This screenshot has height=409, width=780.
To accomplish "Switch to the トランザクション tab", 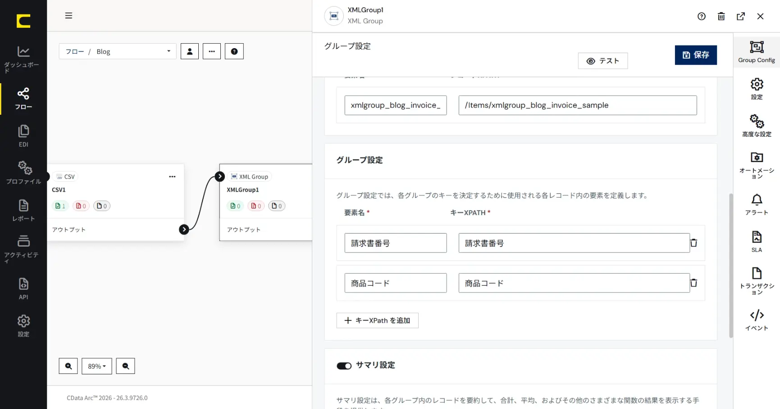I will (757, 281).
